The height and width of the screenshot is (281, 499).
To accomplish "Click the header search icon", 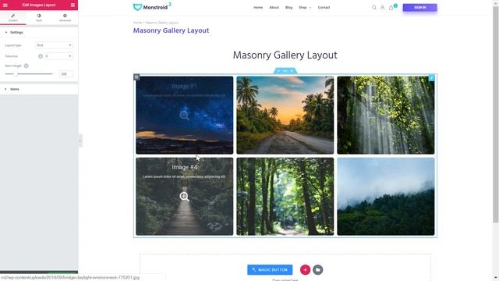I will pos(374,7).
